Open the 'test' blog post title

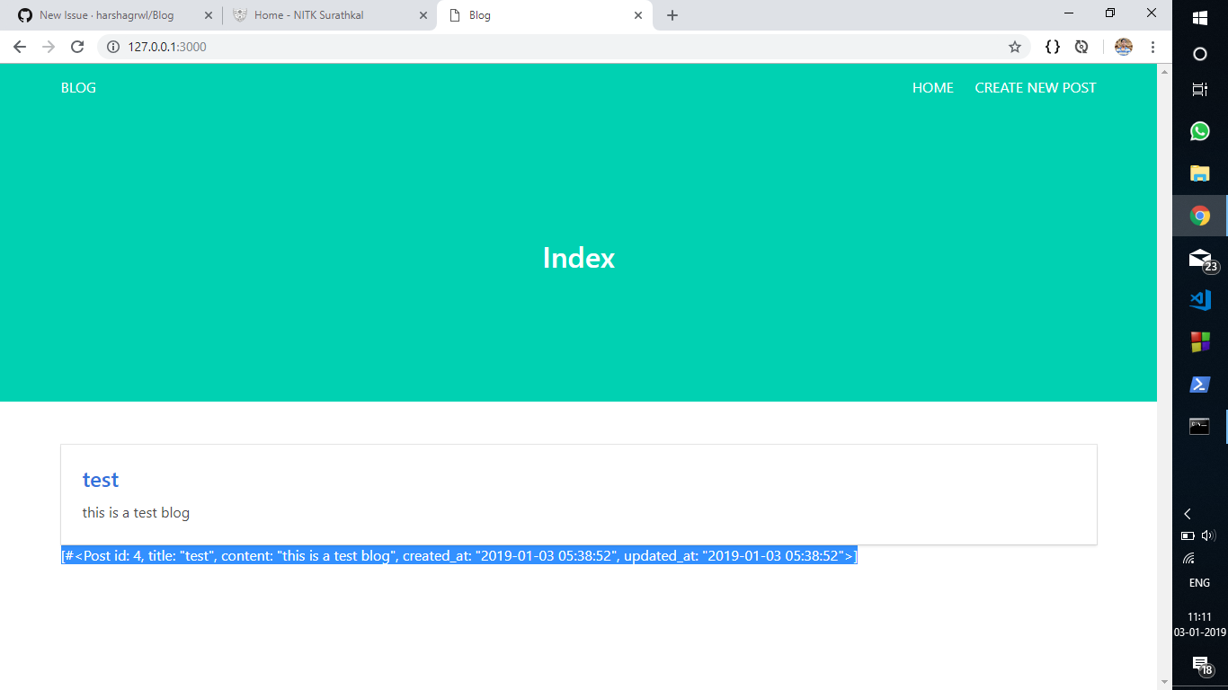(x=101, y=480)
